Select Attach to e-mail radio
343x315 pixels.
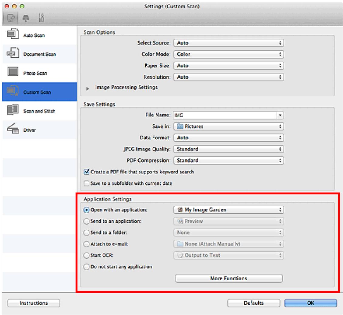[86, 244]
